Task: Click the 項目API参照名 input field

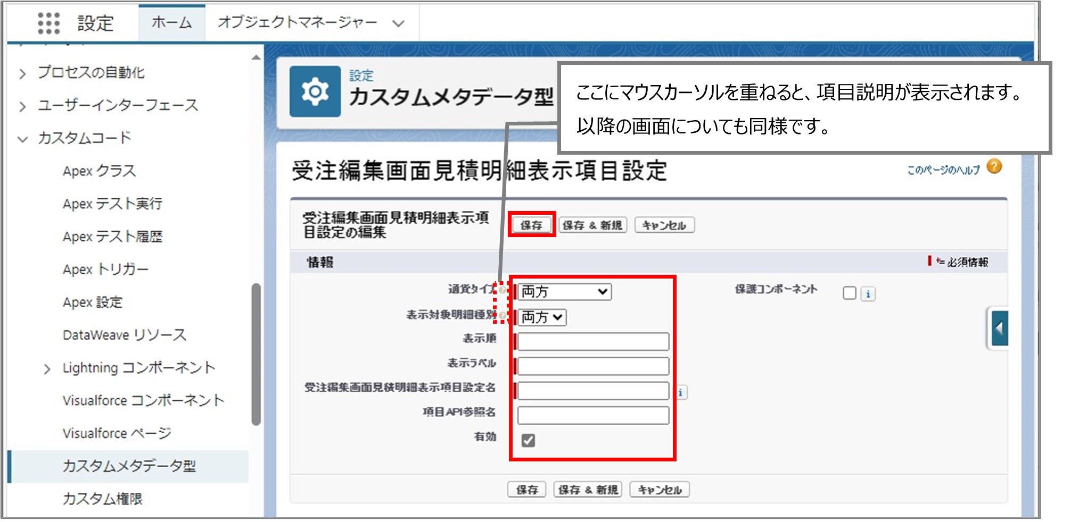Action: tap(594, 415)
